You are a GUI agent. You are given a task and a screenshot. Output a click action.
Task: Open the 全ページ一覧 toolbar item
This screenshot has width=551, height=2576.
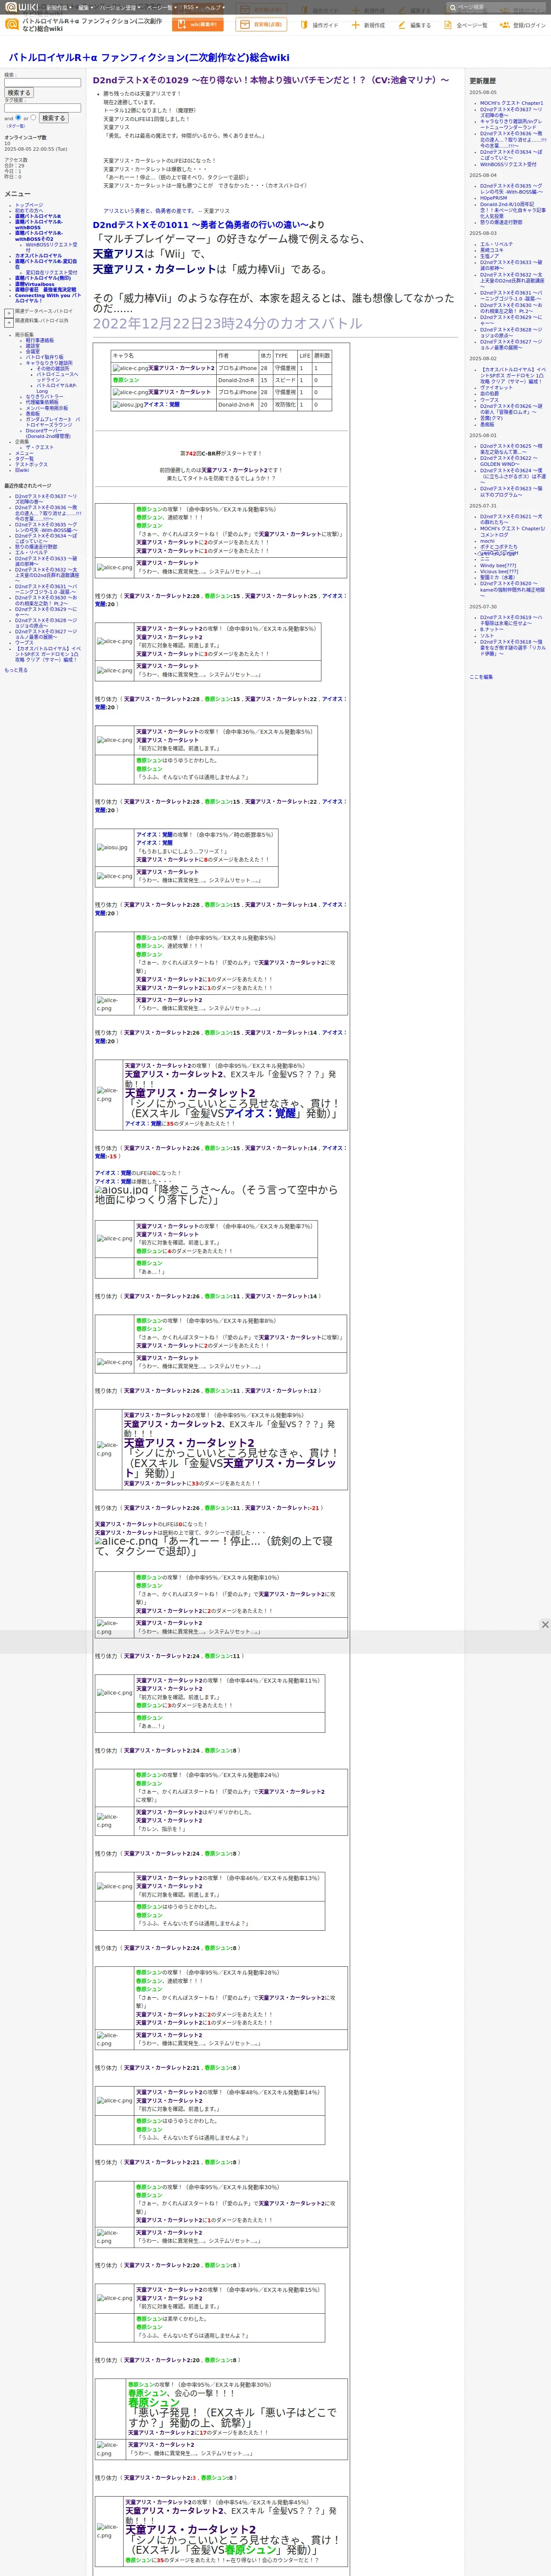467,25
